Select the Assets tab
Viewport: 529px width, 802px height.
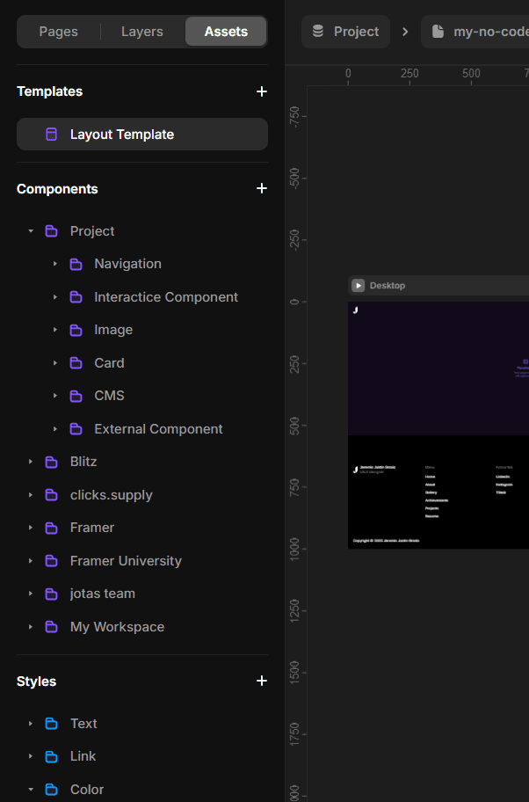(226, 32)
